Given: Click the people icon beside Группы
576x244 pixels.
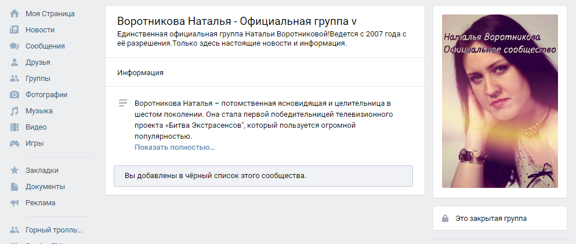Looking at the screenshot, I should pyautogui.click(x=15, y=79).
